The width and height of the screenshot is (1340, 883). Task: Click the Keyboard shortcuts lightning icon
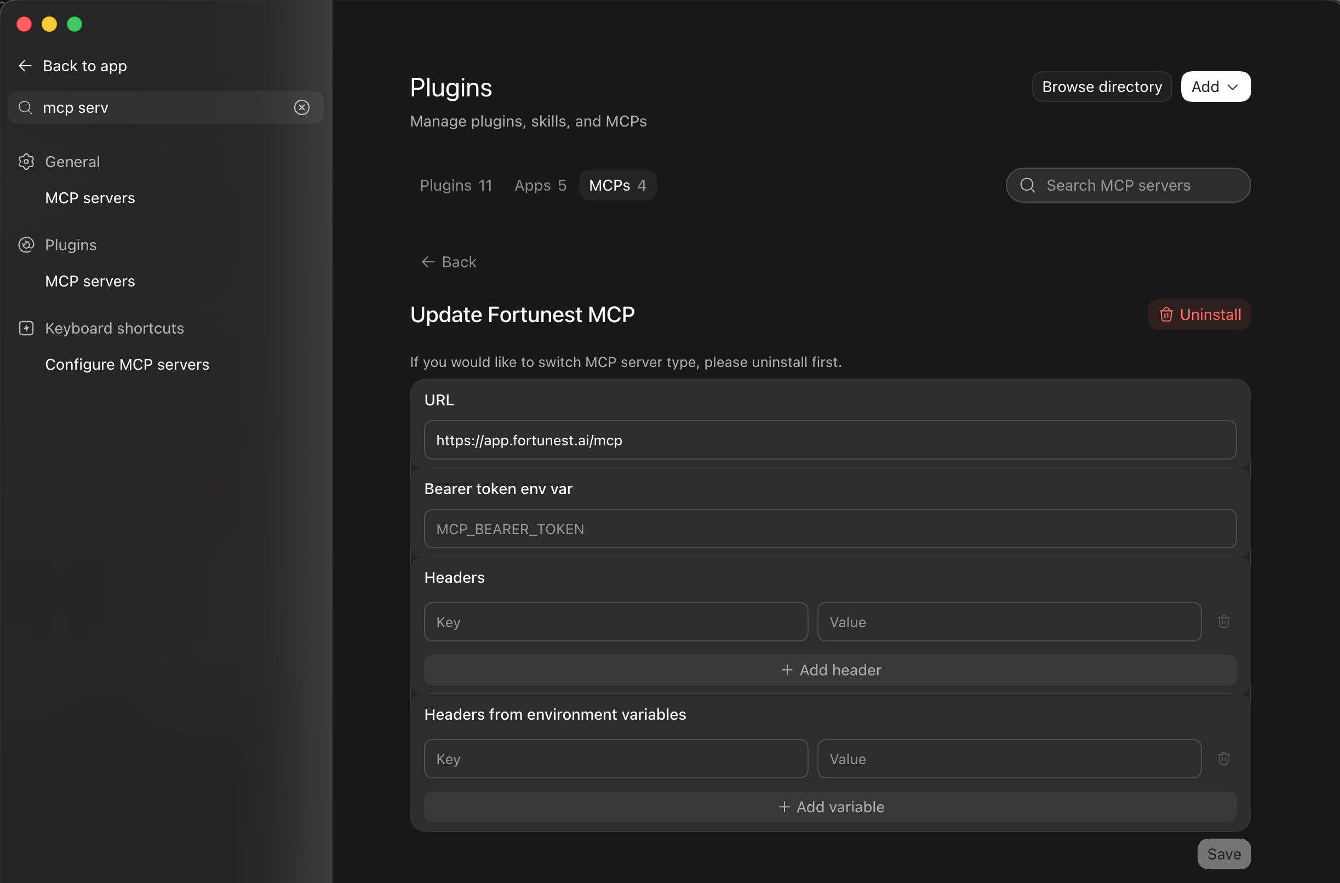(x=26, y=328)
